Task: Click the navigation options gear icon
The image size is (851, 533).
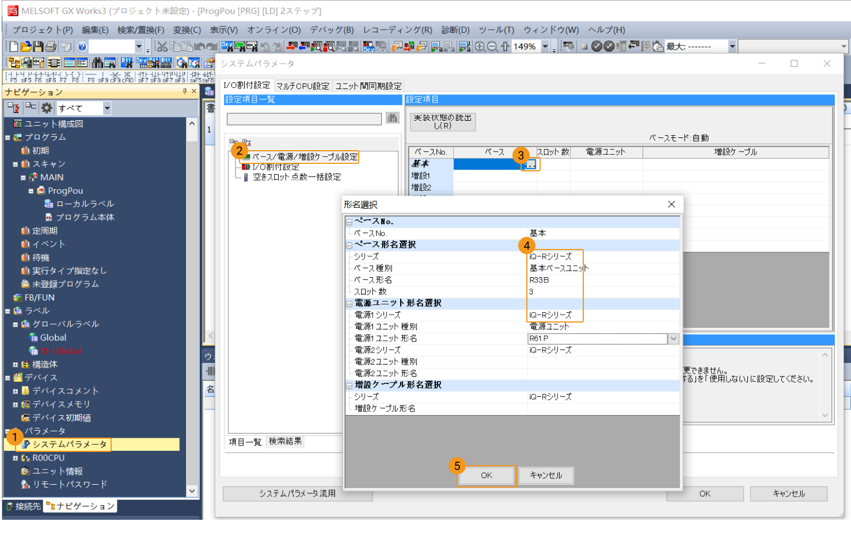Action: coord(47,108)
